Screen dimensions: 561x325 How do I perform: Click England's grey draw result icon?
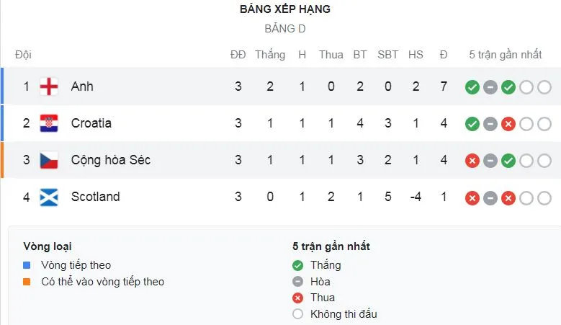[x=490, y=87]
